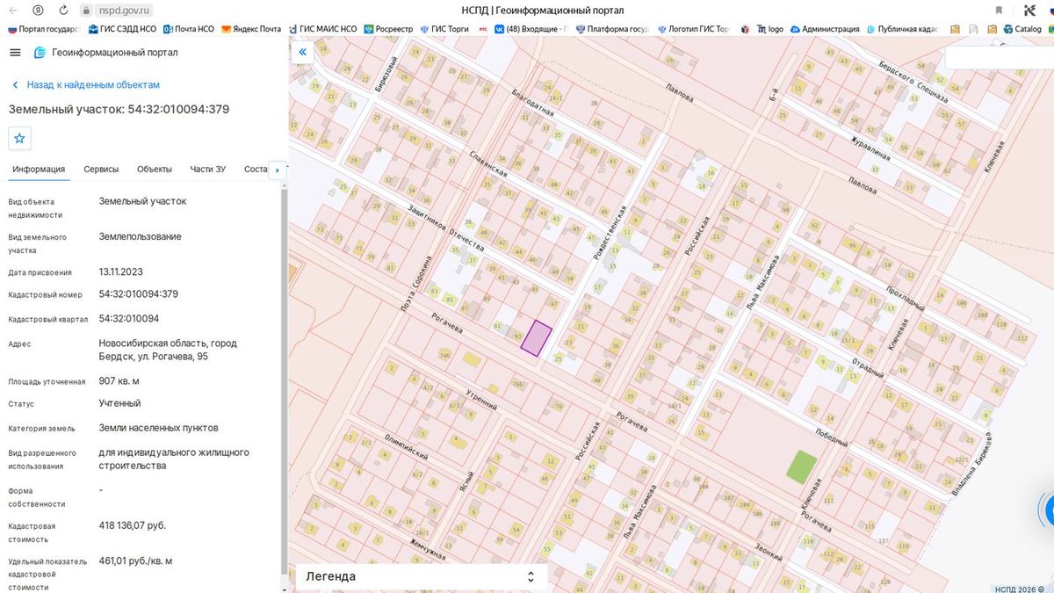Click the lock icon in the address bar

[87, 11]
